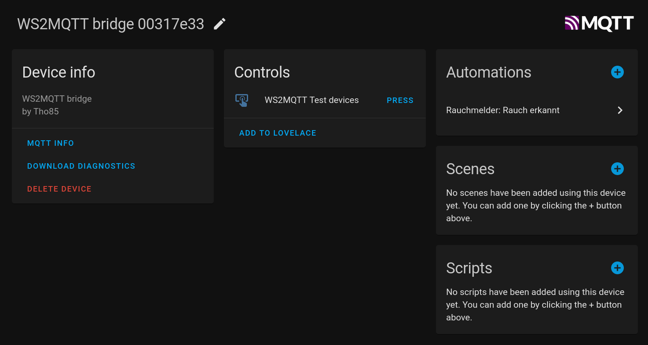Image resolution: width=648 pixels, height=345 pixels.
Task: Add a new scene with plus icon
Action: point(617,169)
